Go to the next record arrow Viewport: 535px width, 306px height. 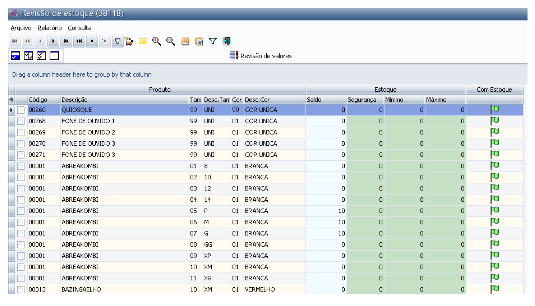tap(53, 41)
